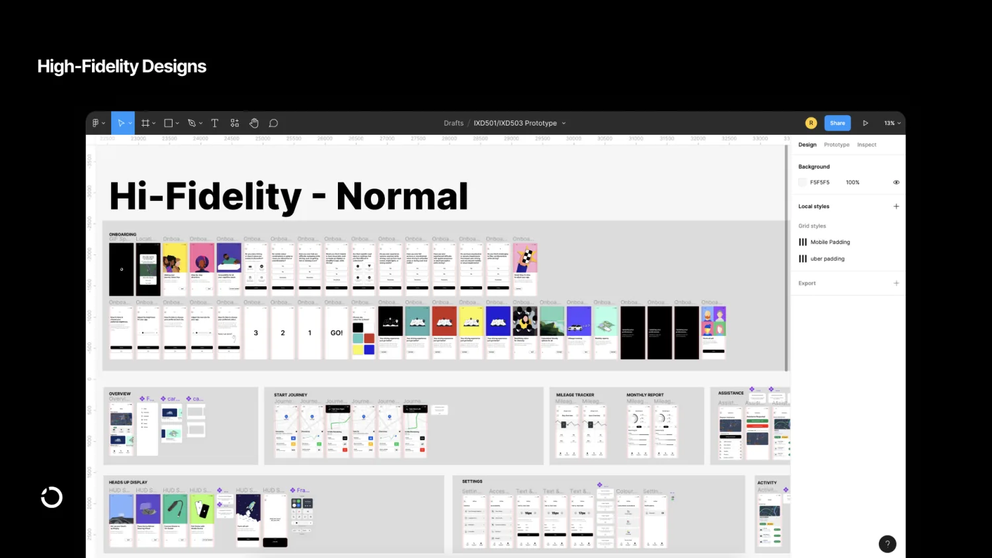Click the 100% background opacity field
The image size is (992, 558).
tap(852, 182)
